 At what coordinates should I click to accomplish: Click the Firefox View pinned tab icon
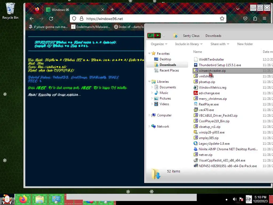37,9
